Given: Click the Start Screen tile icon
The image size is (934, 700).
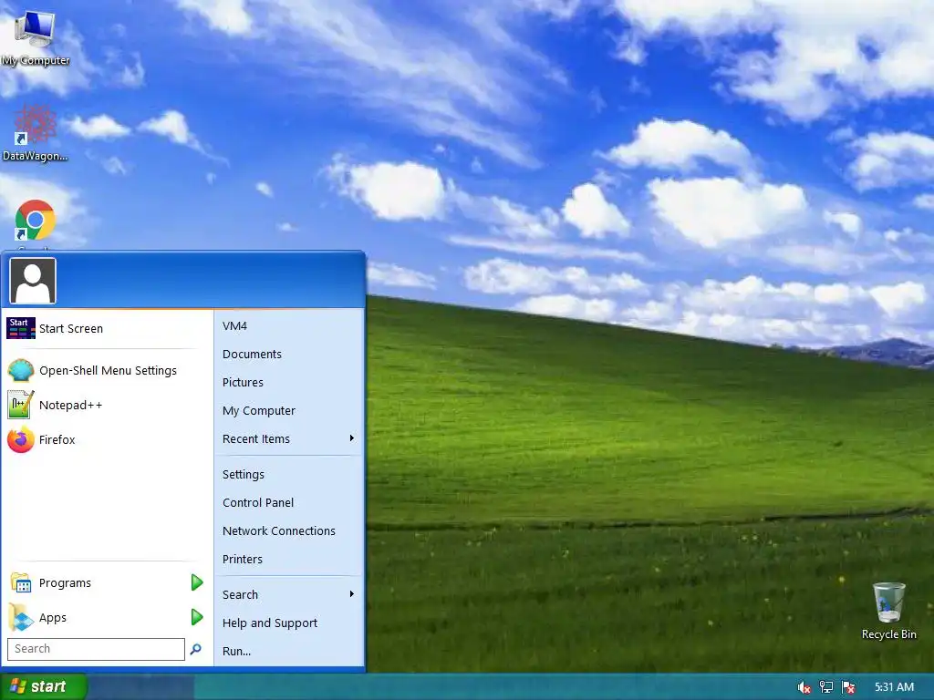Looking at the screenshot, I should coord(21,328).
